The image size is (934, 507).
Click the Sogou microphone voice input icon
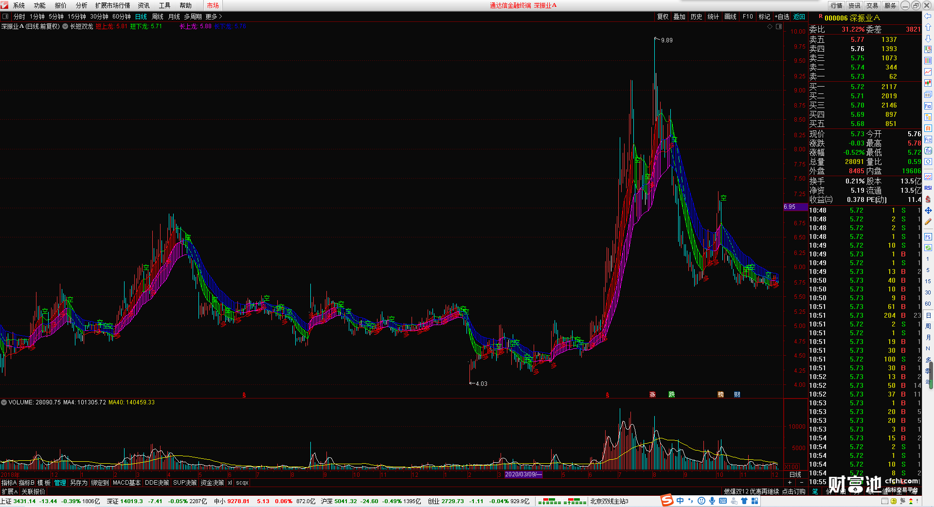712,501
